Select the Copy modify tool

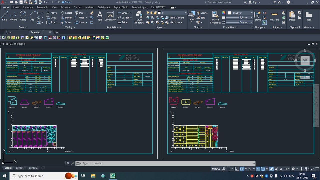(x=51, y=18)
